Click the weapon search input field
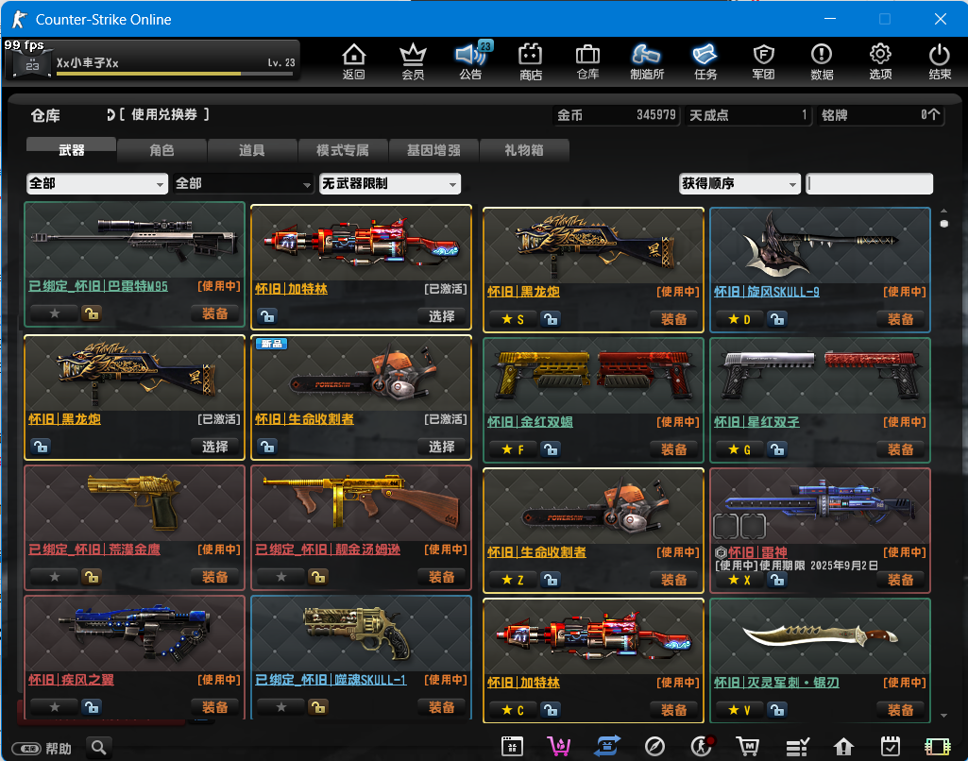The height and width of the screenshot is (761, 968). pos(869,183)
